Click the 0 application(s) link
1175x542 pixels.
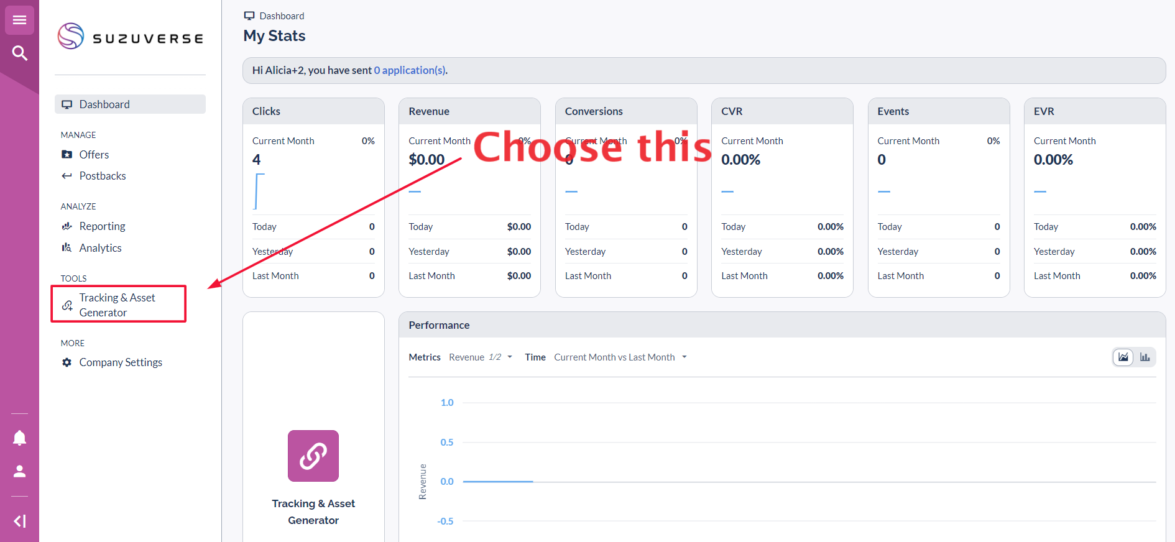pyautogui.click(x=410, y=71)
